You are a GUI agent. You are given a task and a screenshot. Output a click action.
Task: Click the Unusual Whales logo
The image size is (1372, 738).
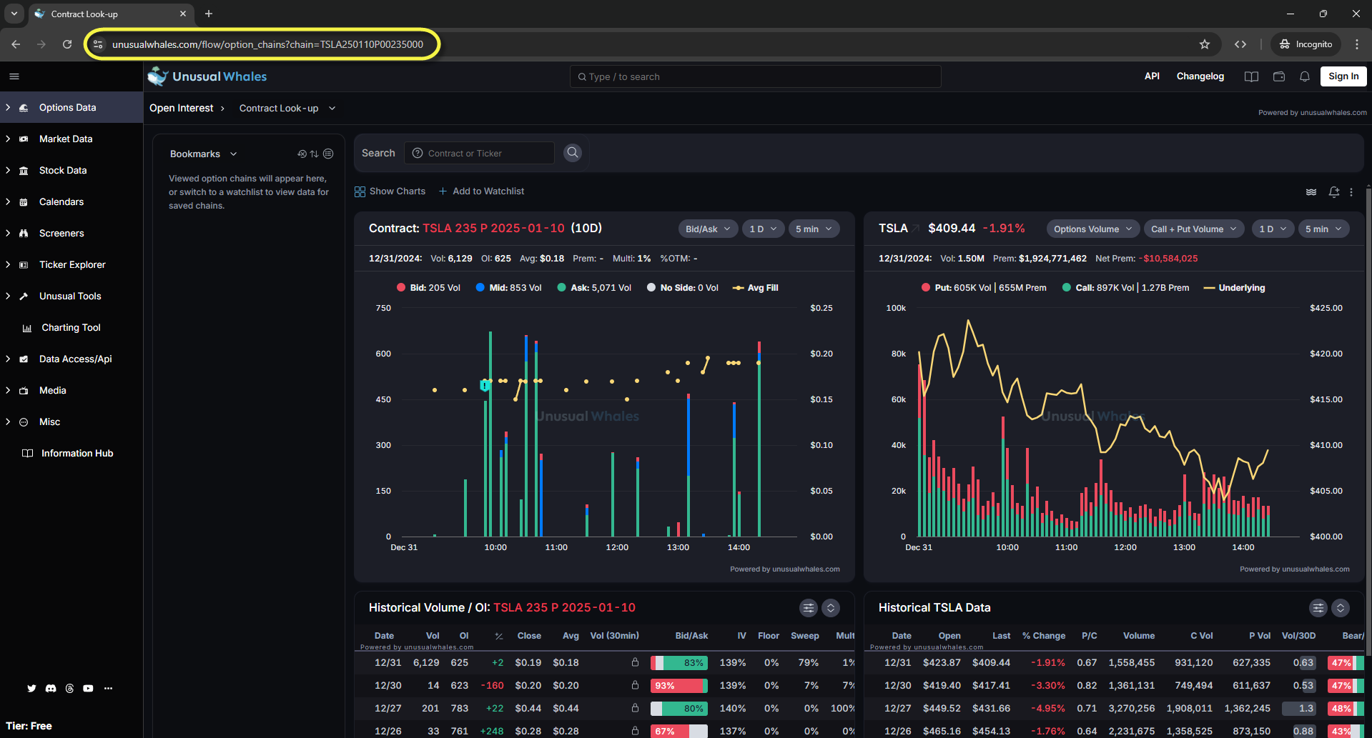207,76
